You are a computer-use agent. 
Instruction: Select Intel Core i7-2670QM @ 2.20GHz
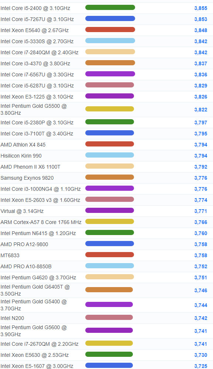point(39,344)
